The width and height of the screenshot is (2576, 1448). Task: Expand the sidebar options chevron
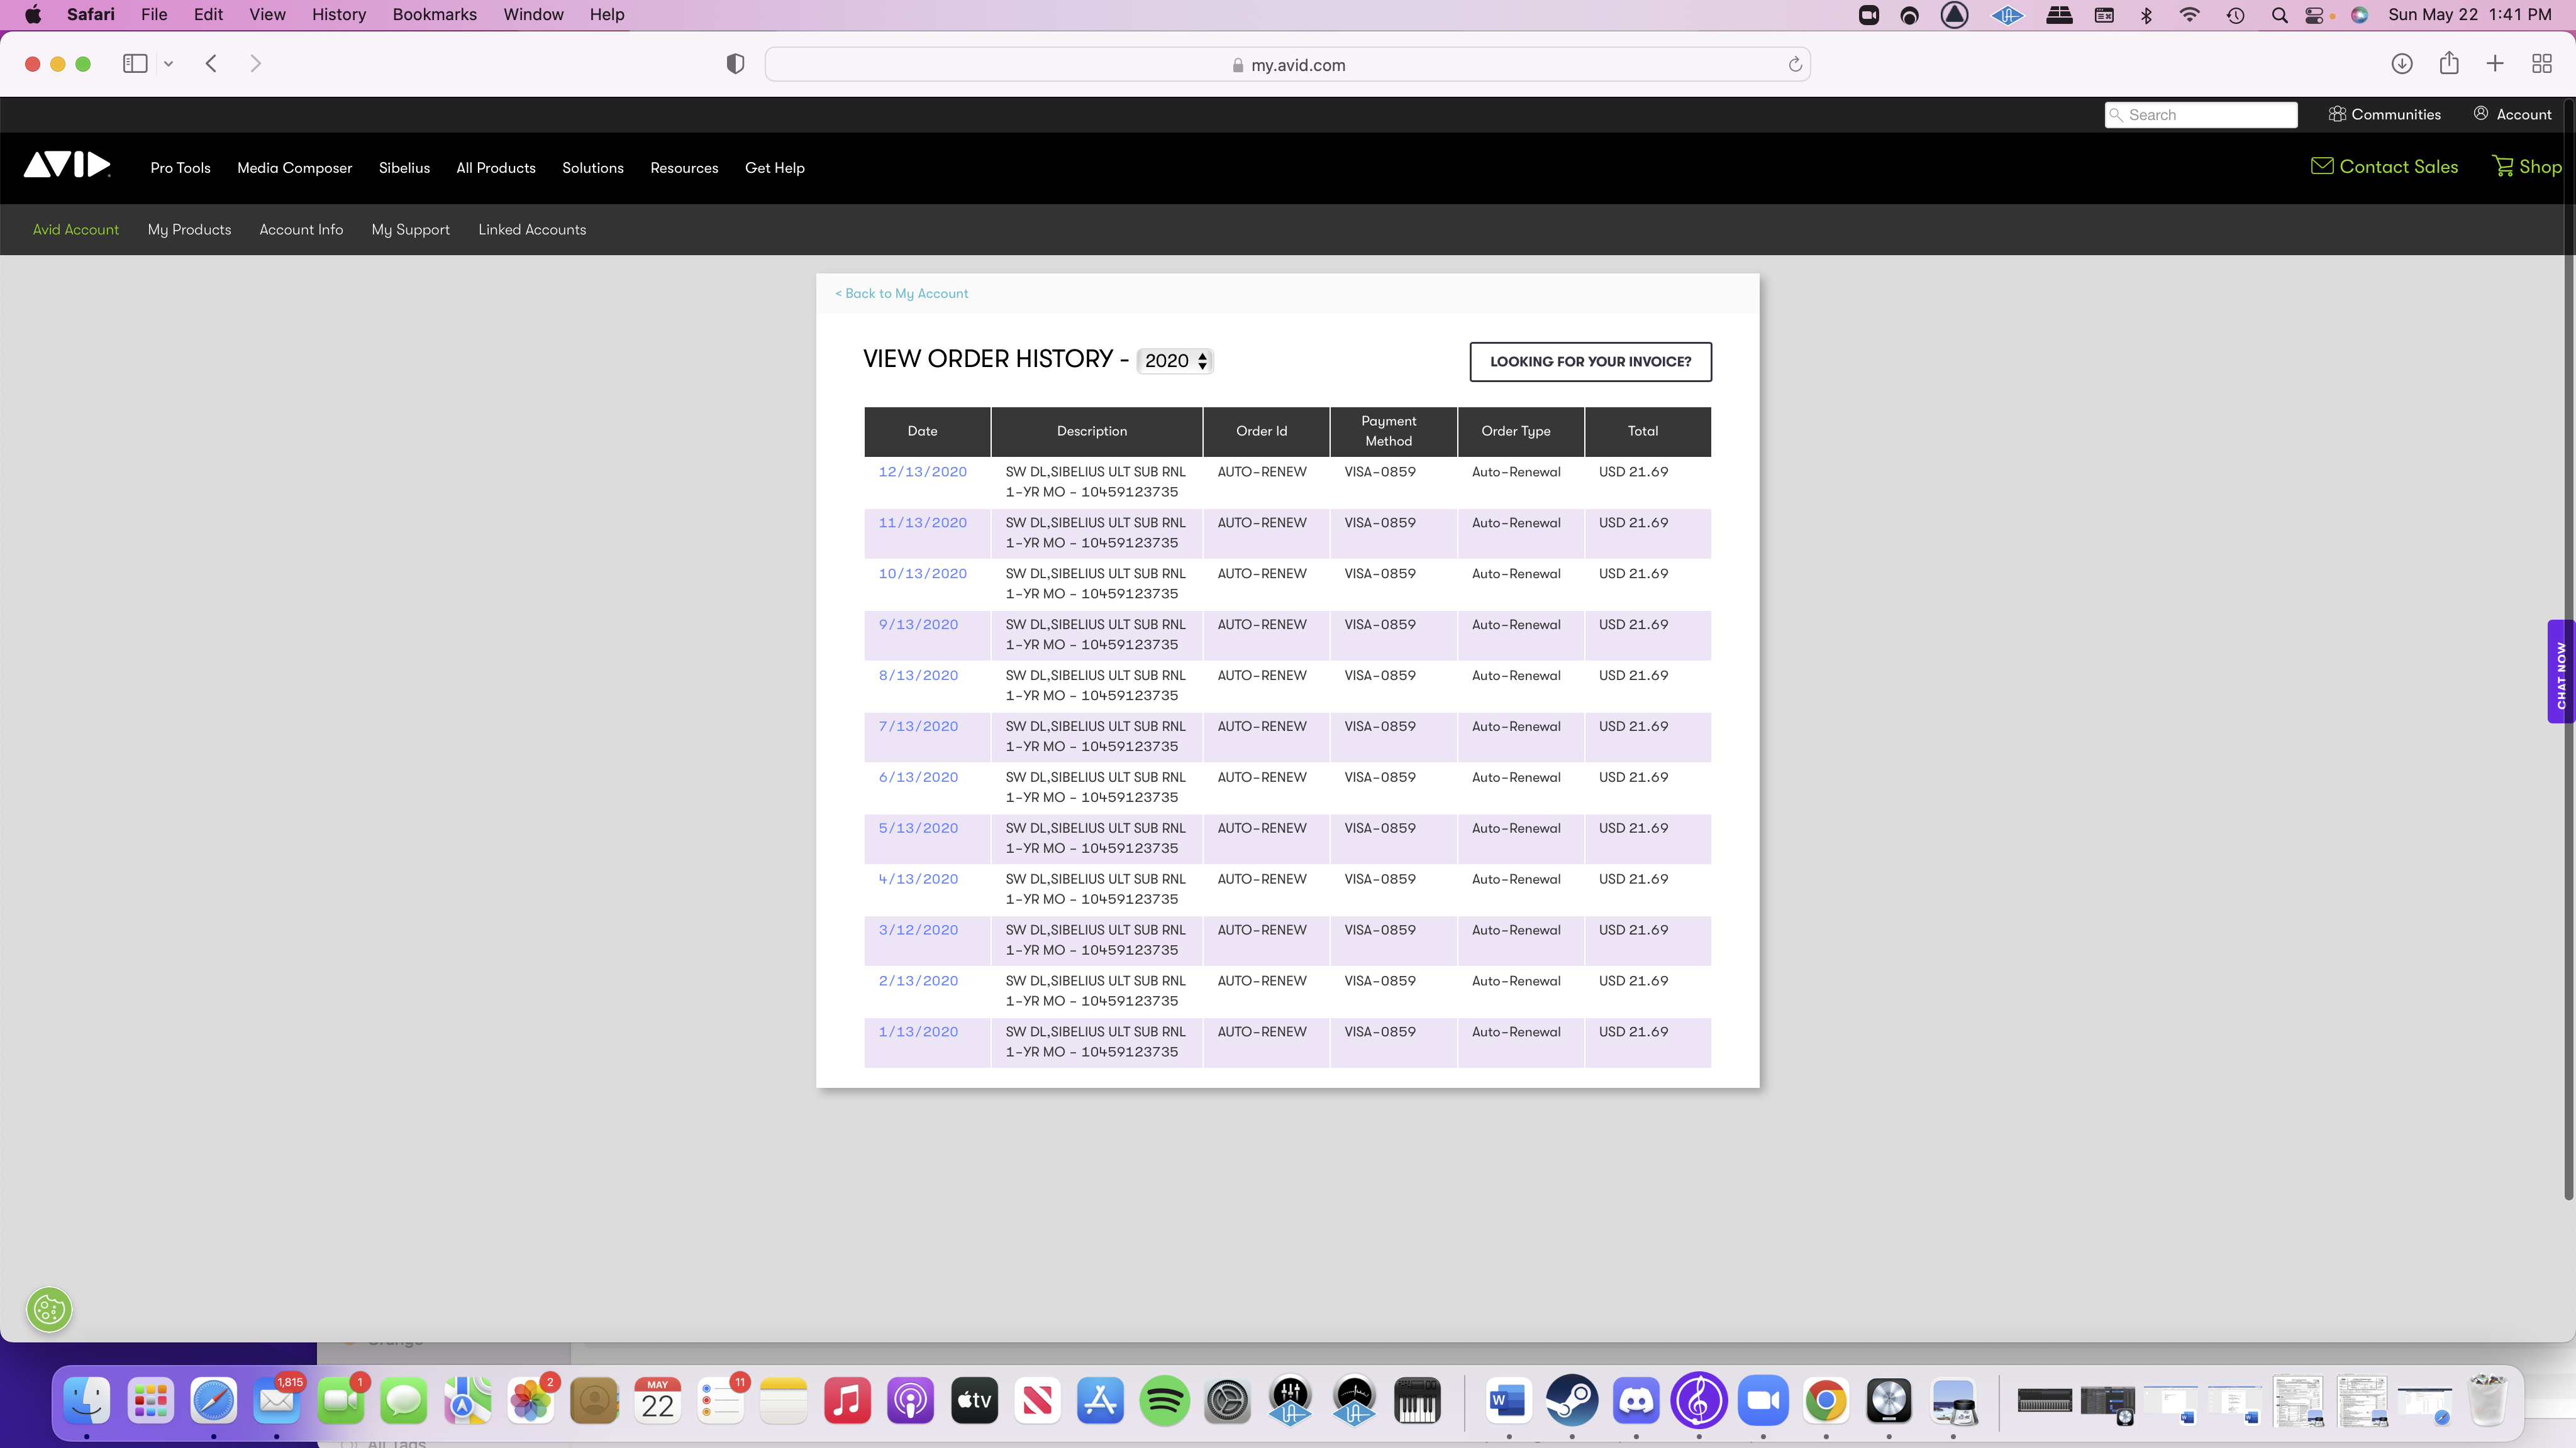[x=168, y=64]
